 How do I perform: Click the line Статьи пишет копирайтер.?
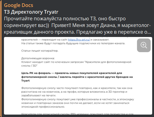40,51
